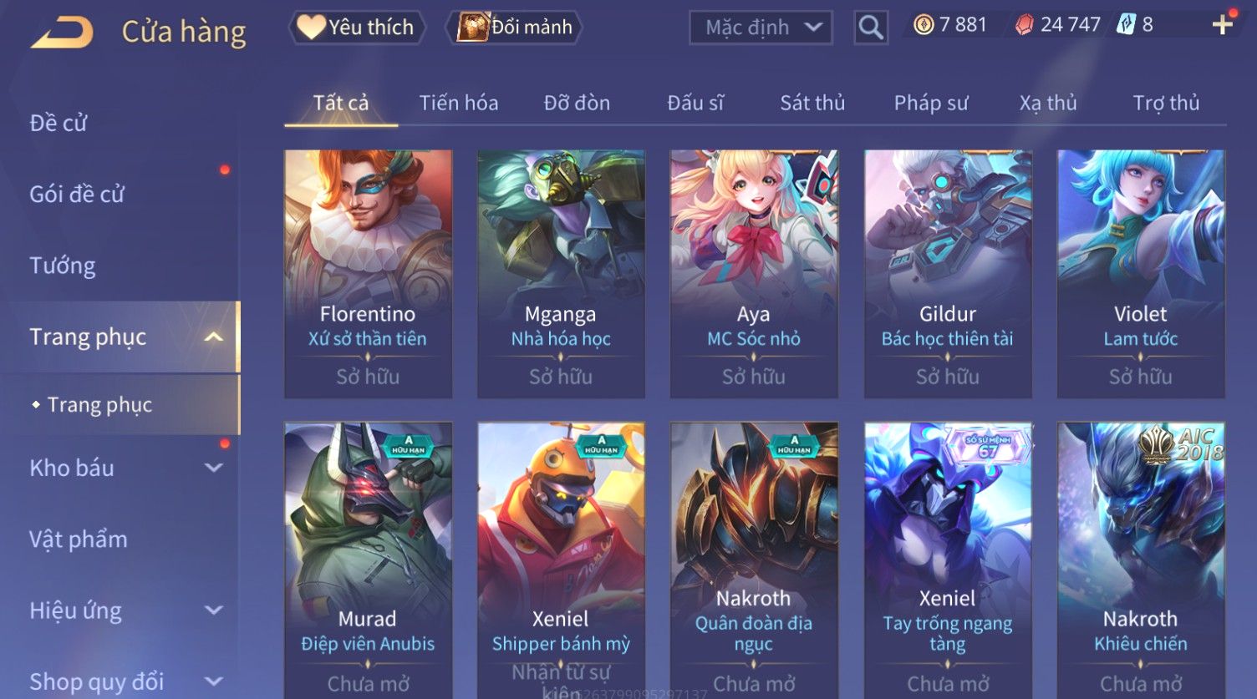Open the search magnifier icon

coord(871,28)
